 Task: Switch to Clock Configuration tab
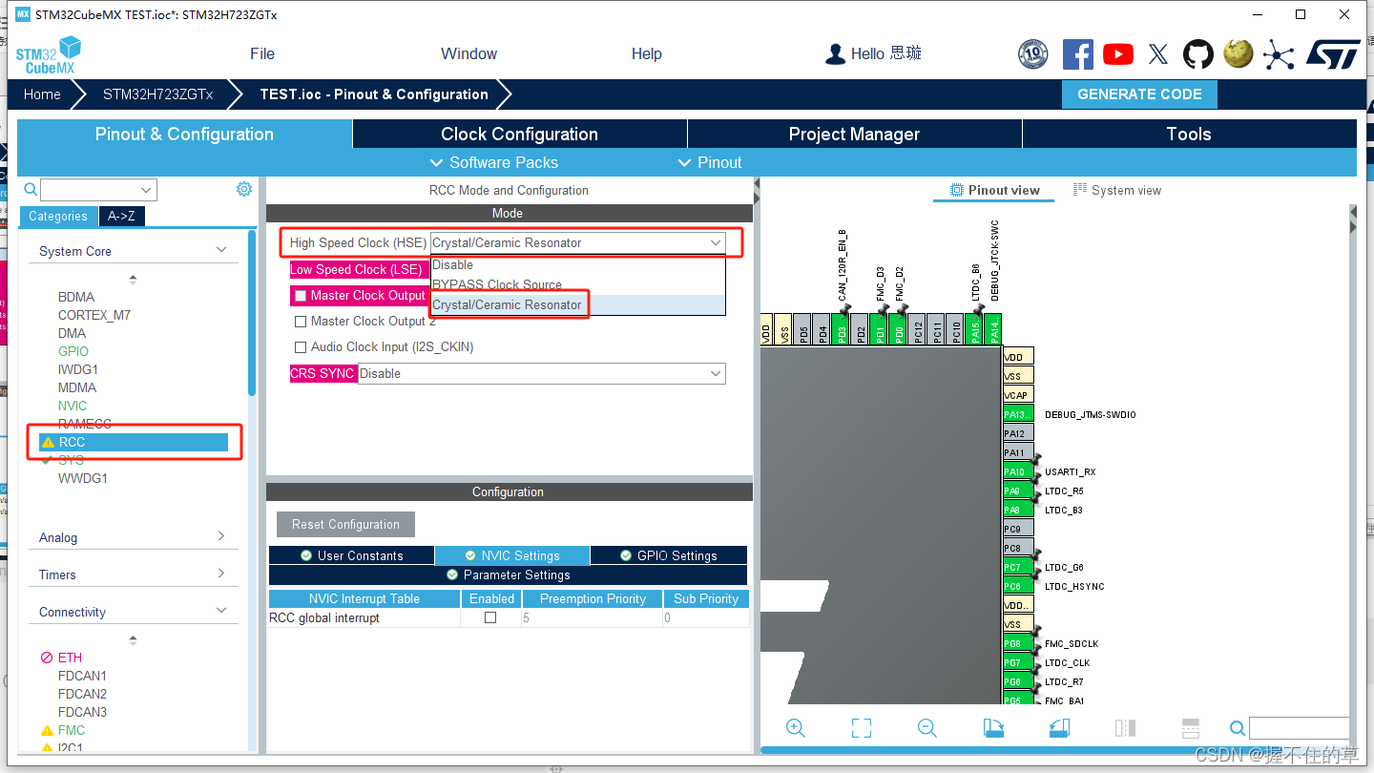(x=520, y=134)
